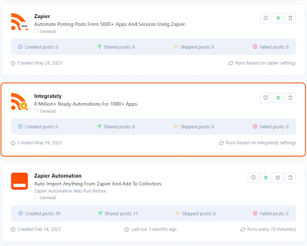Click the Zapier Automation title
This screenshot has width=307, height=246.
58,176
